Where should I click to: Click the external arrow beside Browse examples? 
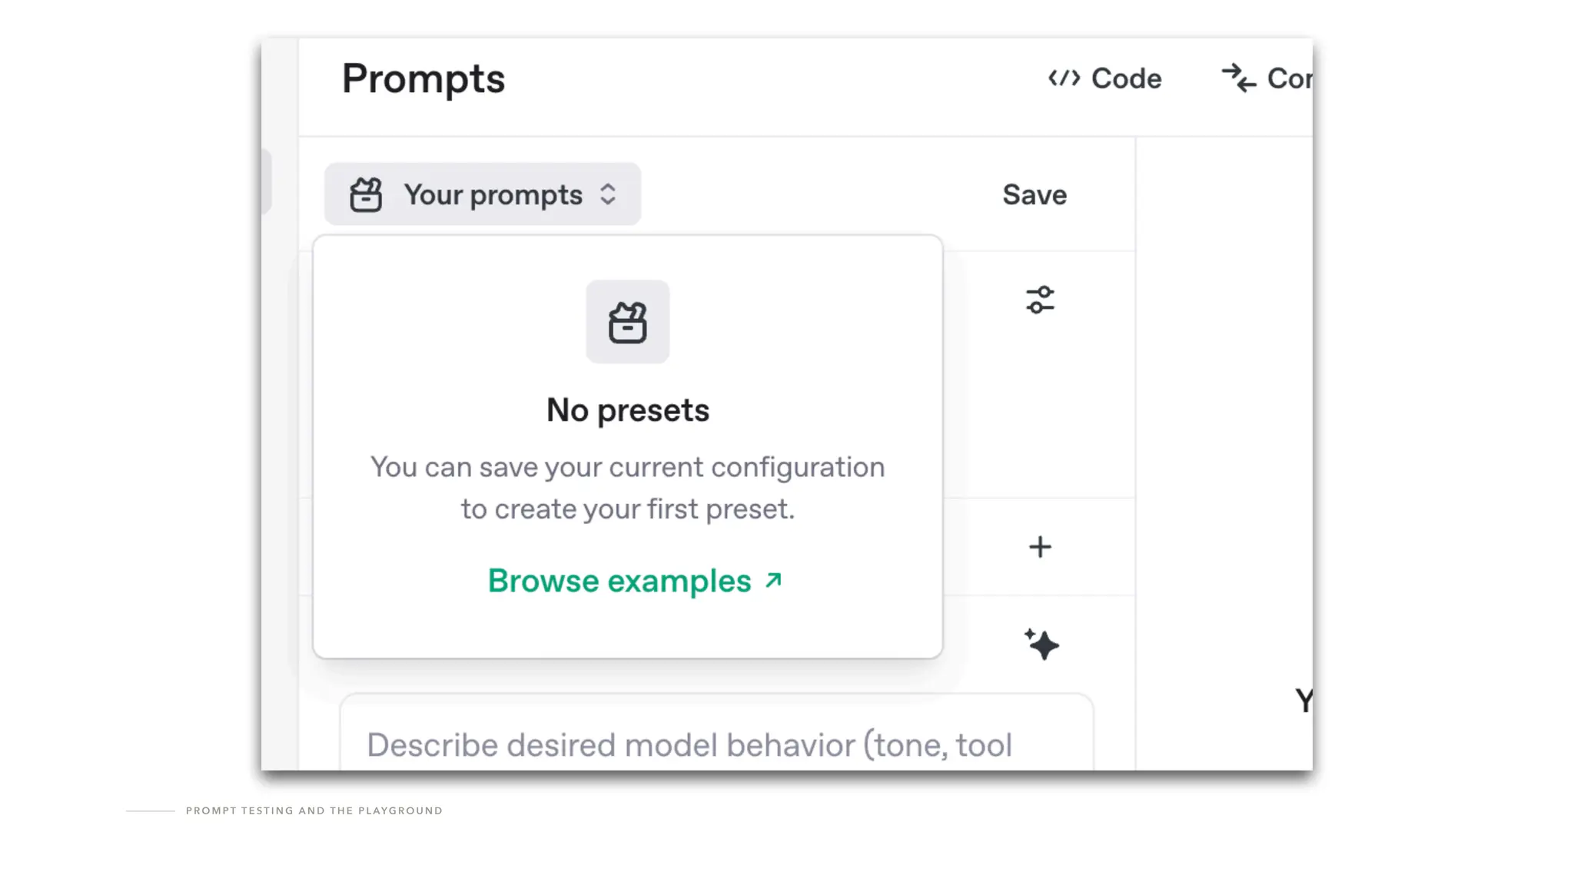pos(773,580)
